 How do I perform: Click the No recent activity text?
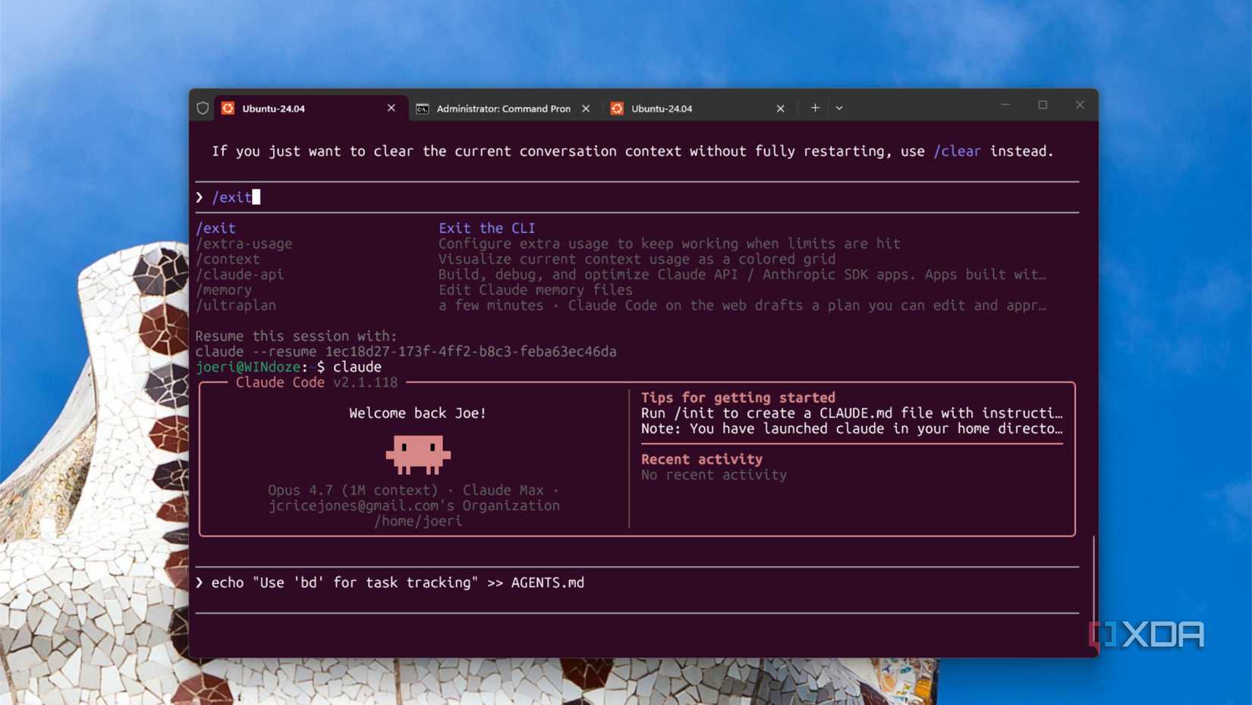coord(714,475)
